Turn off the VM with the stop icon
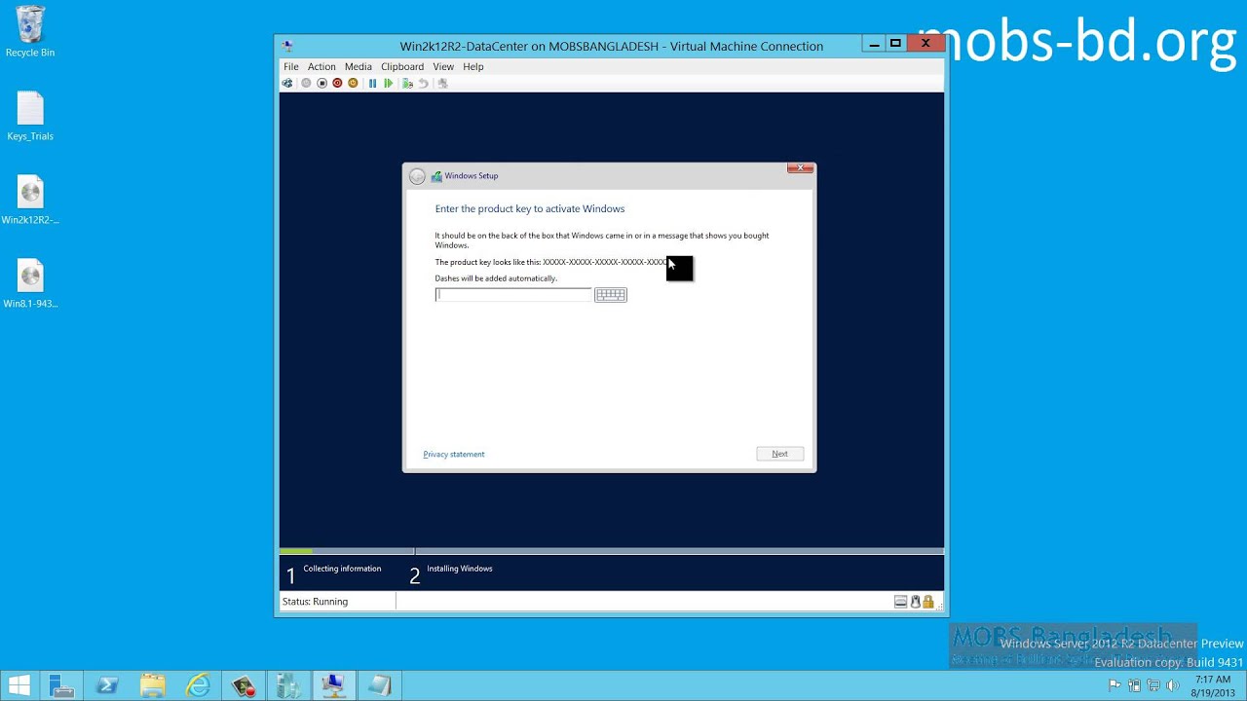The height and width of the screenshot is (701, 1247). [x=321, y=84]
